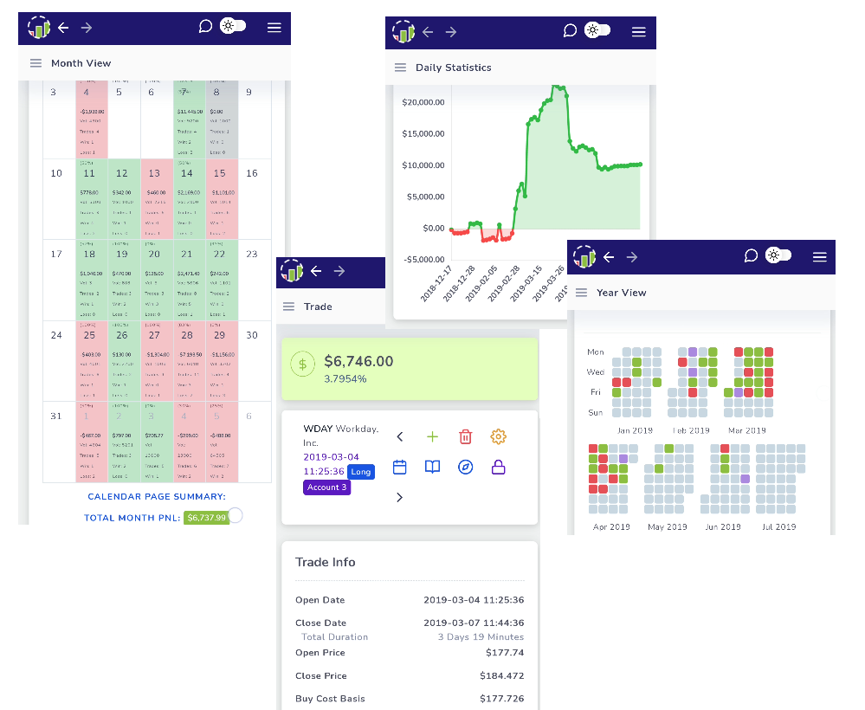Viewport: 865px width, 710px height.
Task: Click the Apr 2019 heatmap month label
Action: click(x=611, y=526)
